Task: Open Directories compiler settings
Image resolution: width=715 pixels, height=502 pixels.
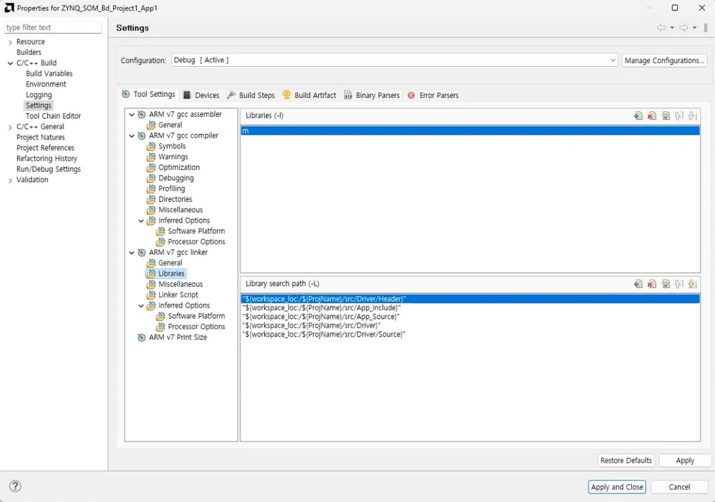Action: click(x=175, y=199)
